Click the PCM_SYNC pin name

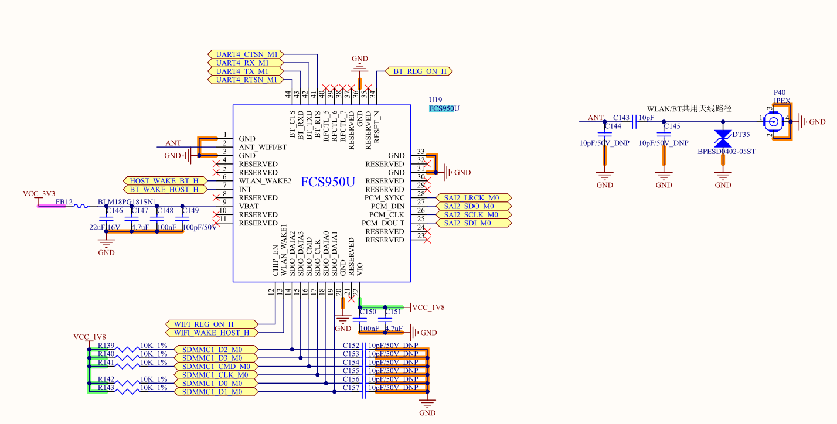point(384,198)
